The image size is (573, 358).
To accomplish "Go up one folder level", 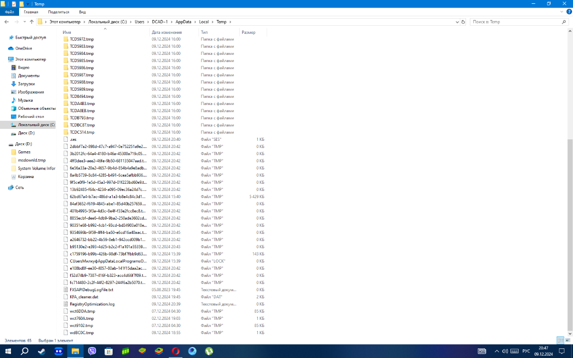I will [32, 22].
